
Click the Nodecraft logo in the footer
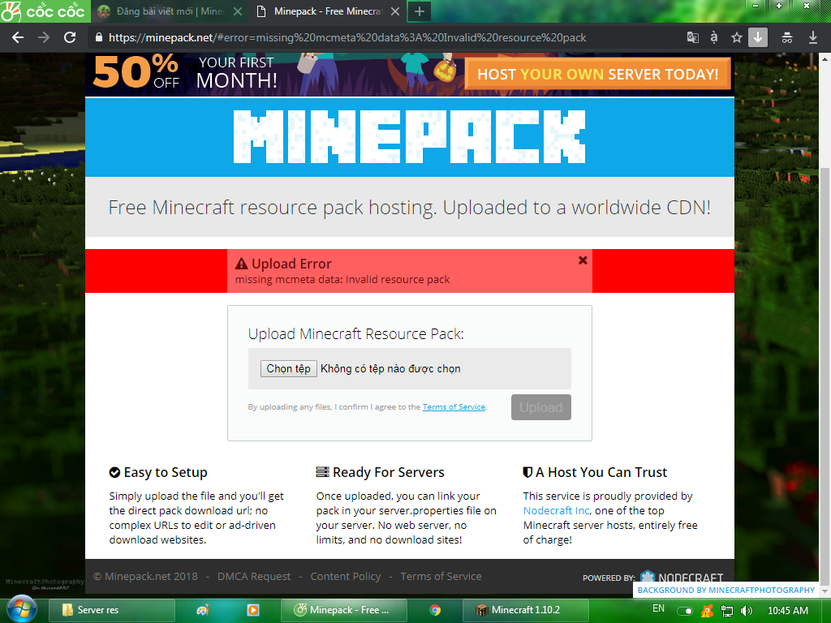pyautogui.click(x=682, y=577)
